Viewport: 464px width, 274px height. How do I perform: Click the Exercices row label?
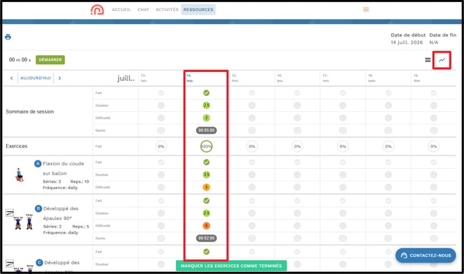[x=17, y=146]
